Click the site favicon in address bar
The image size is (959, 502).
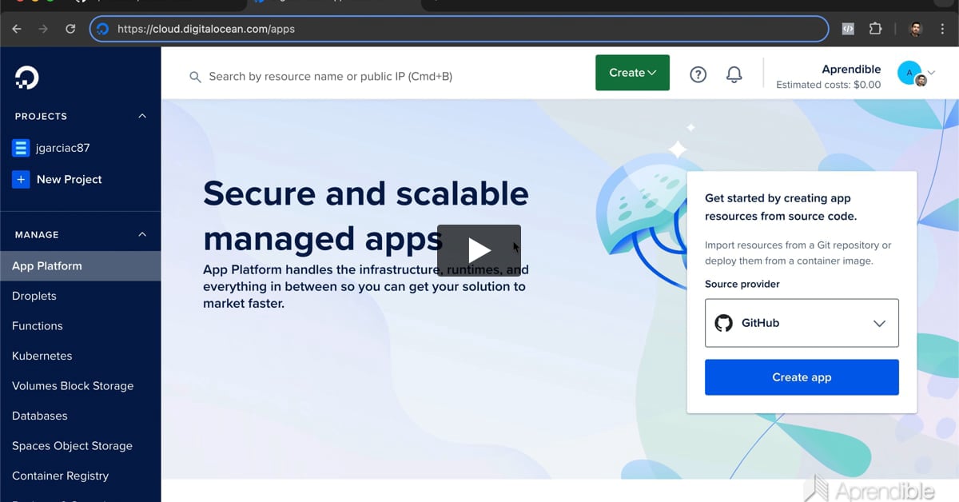coord(102,29)
